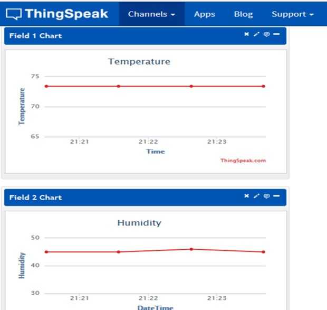Click the ThingSpeak logo in navbar
This screenshot has width=327, height=310.
57,14
